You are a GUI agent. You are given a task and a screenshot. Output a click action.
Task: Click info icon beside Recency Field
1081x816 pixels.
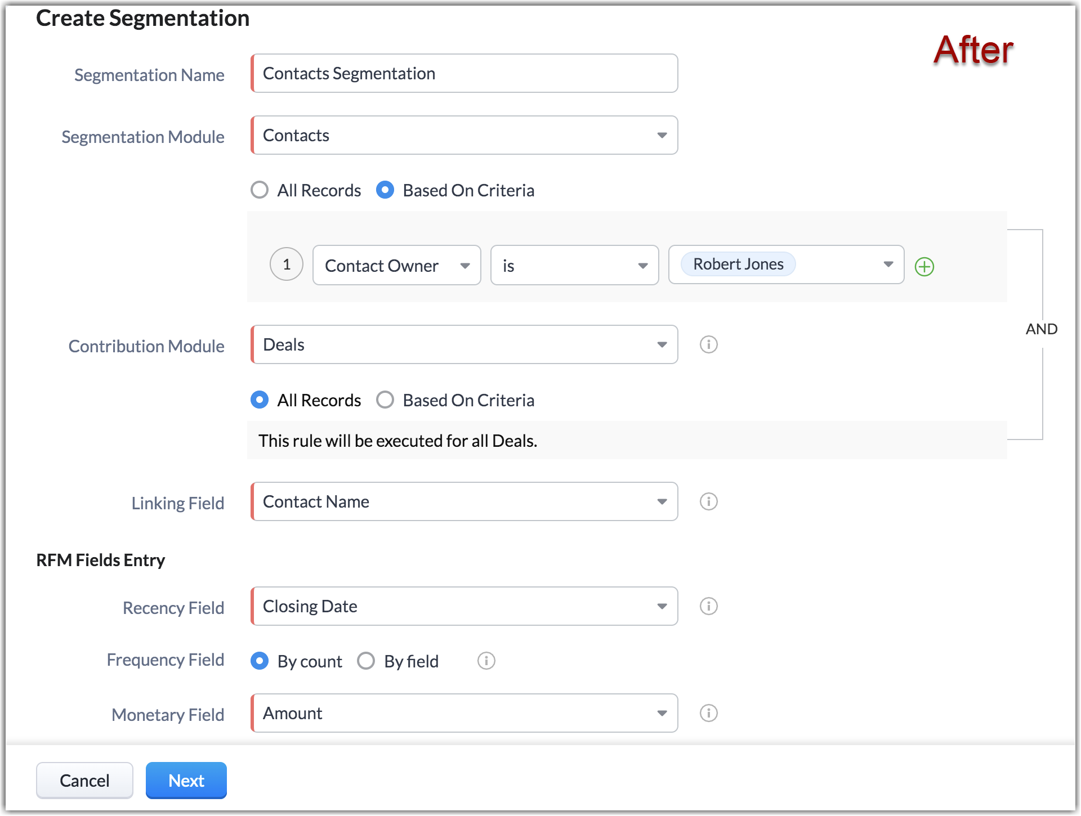[x=708, y=606]
